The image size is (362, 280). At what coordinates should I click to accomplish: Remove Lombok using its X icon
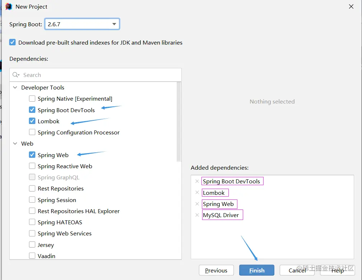197,192
